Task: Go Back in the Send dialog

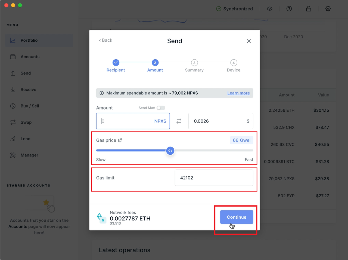Action: pos(105,40)
